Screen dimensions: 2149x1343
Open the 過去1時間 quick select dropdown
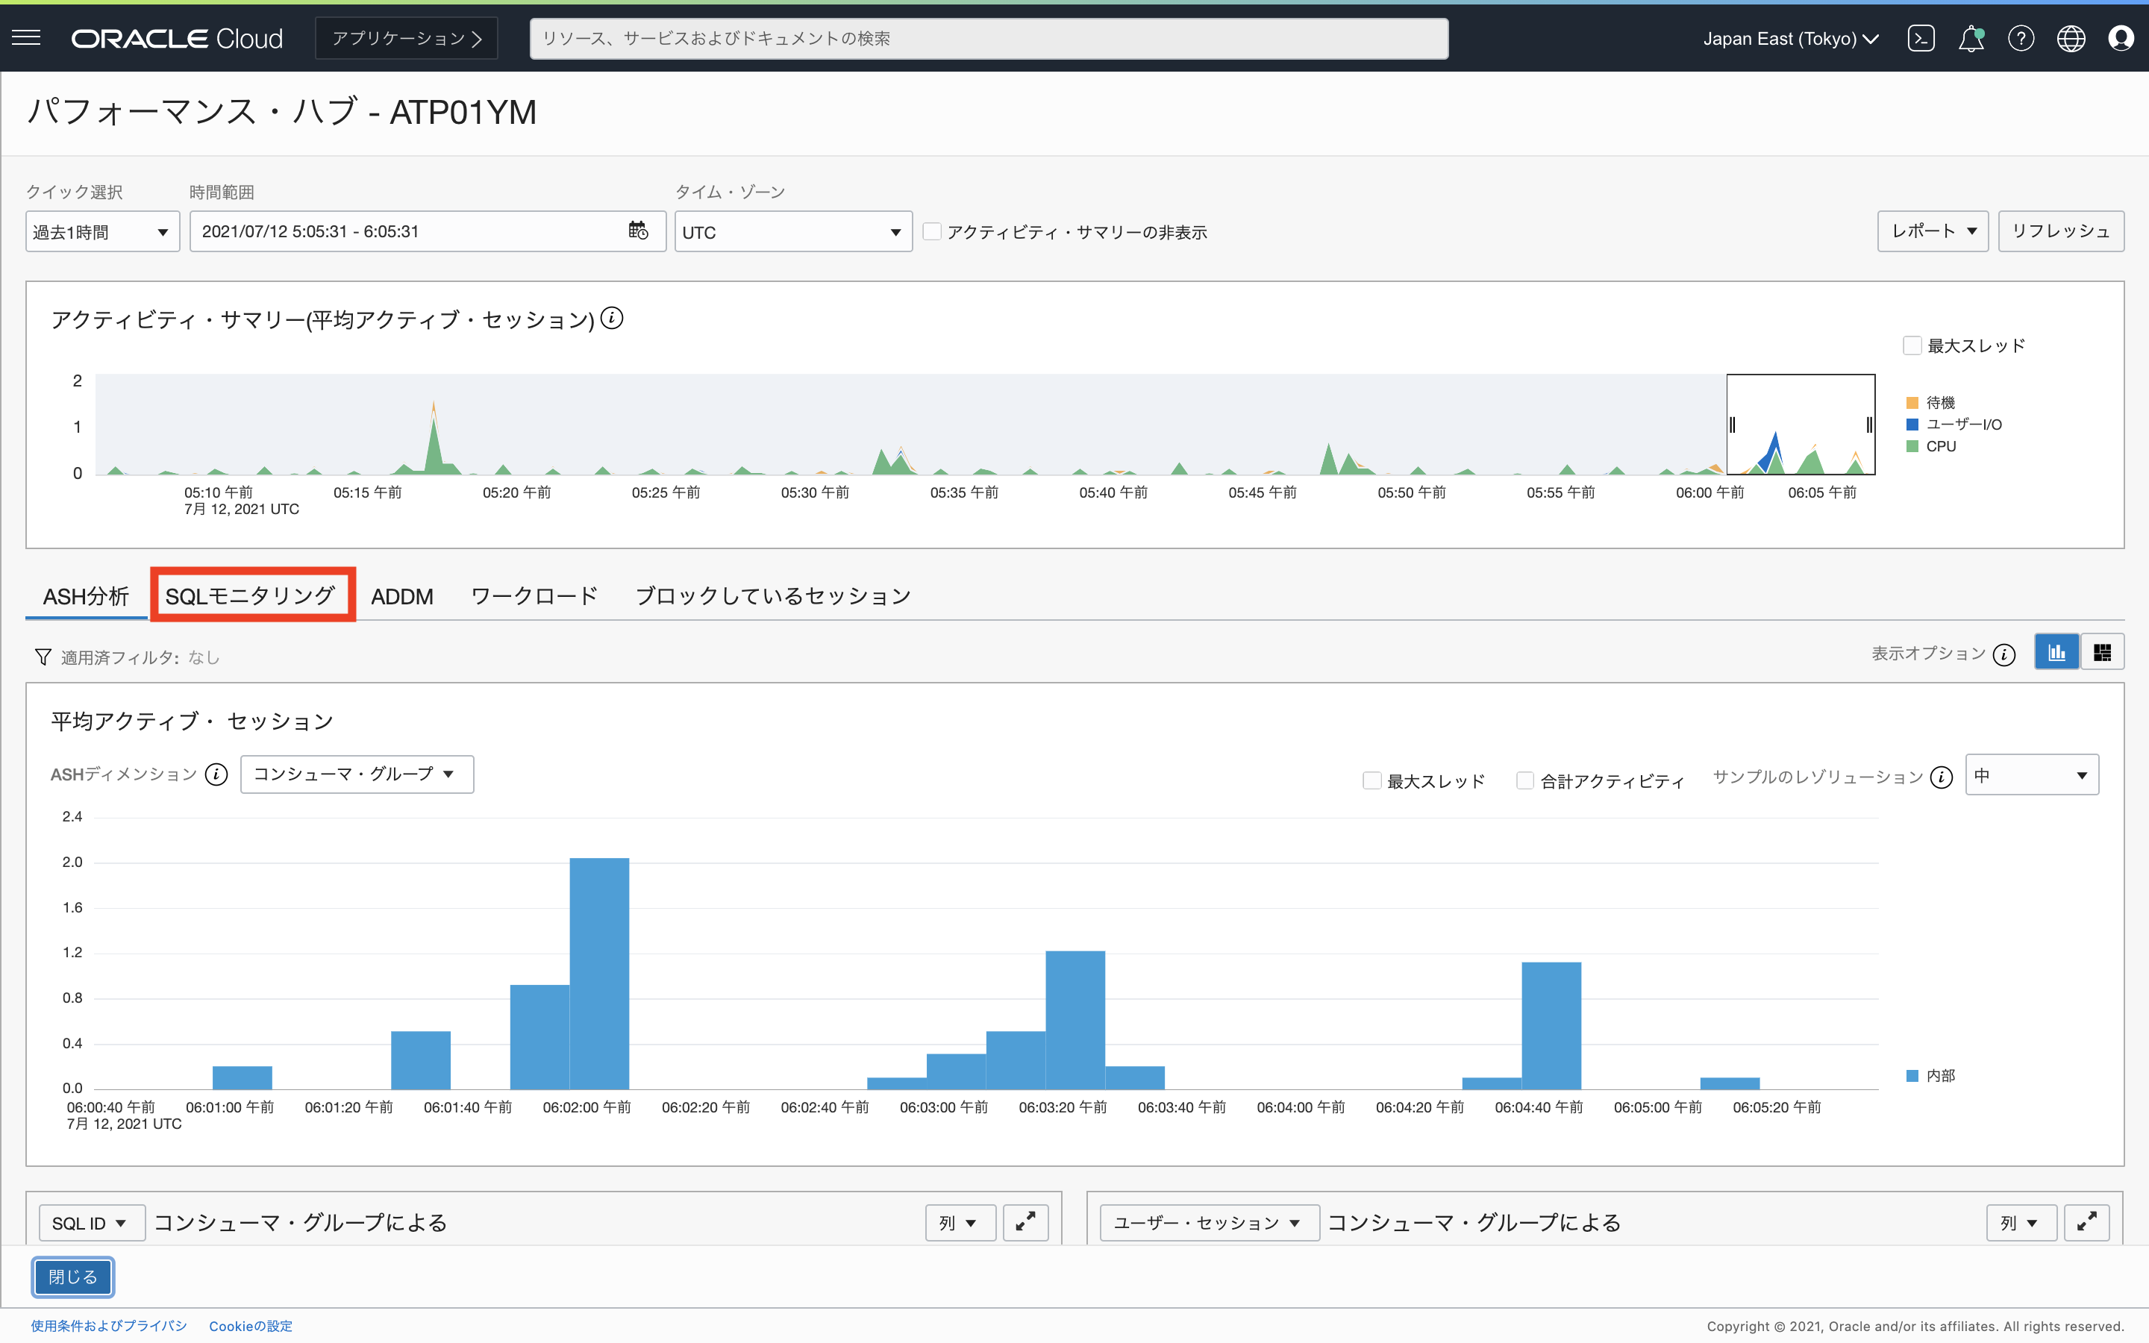point(102,232)
